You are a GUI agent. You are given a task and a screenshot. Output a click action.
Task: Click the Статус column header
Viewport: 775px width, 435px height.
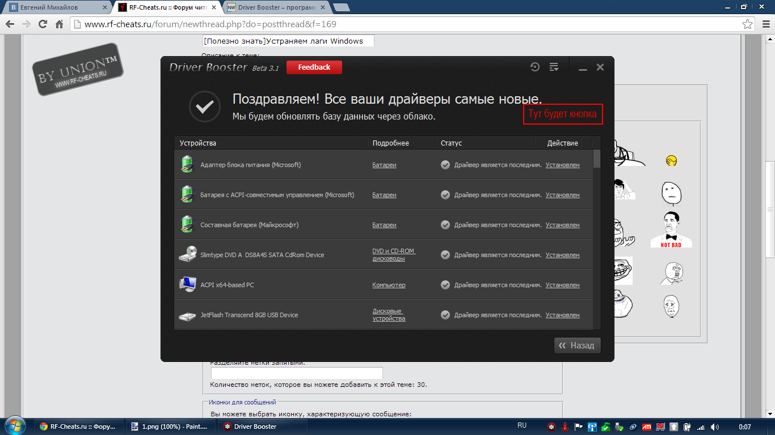[x=452, y=143]
